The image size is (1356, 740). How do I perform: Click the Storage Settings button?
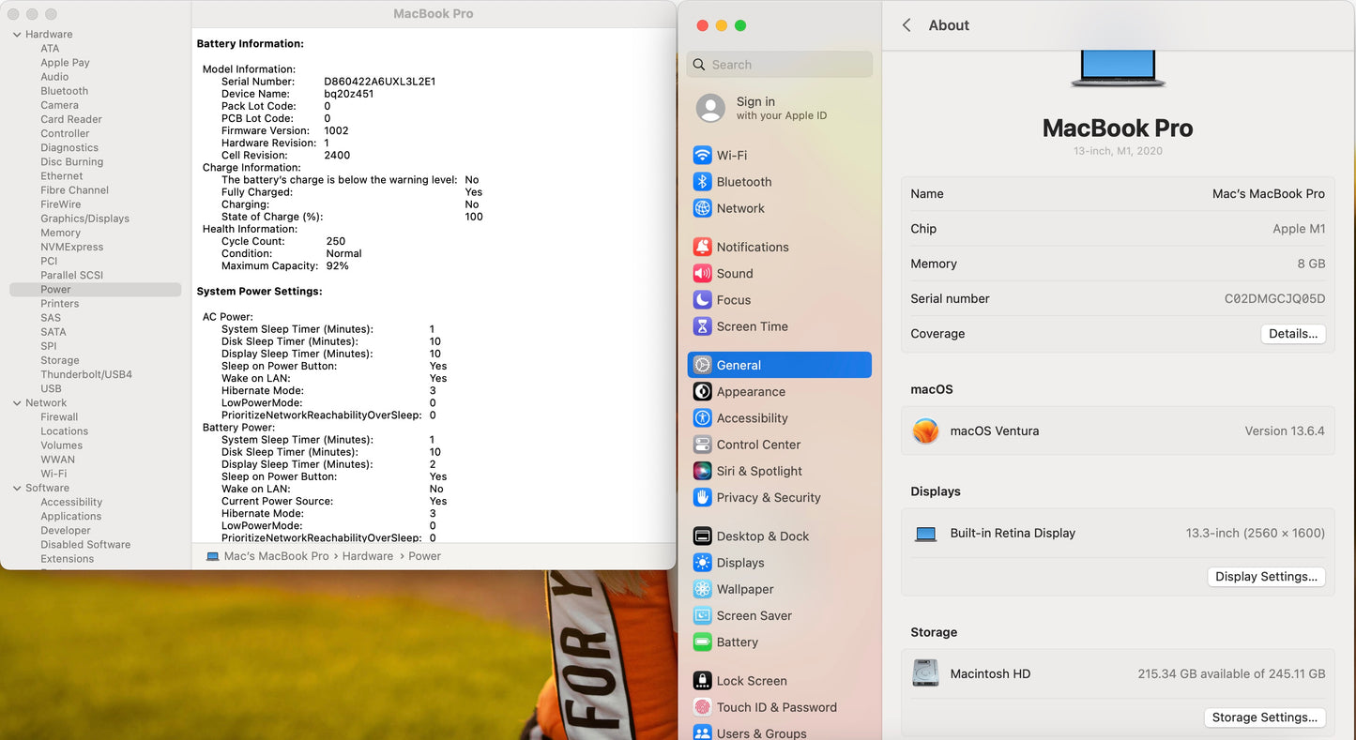(1264, 717)
